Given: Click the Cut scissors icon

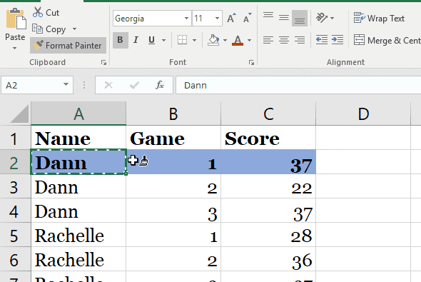Looking at the screenshot, I should tap(38, 12).
